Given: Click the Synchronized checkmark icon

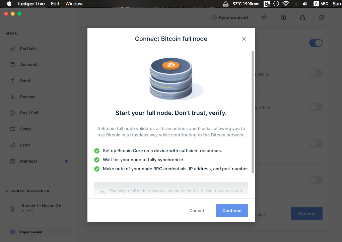Looking at the screenshot, I should tap(214, 17).
